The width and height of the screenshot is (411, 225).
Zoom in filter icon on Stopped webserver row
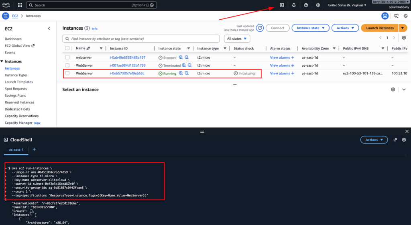[181, 57]
